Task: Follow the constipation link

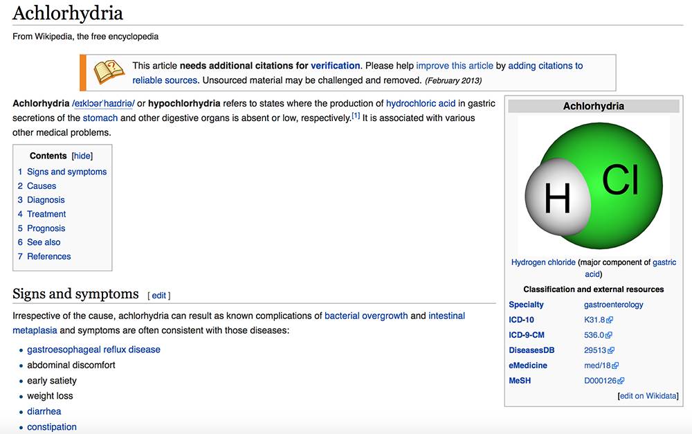Action: 52,427
